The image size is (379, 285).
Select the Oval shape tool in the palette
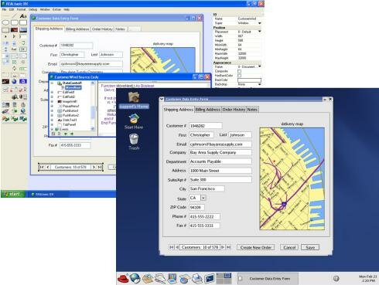(5, 22)
